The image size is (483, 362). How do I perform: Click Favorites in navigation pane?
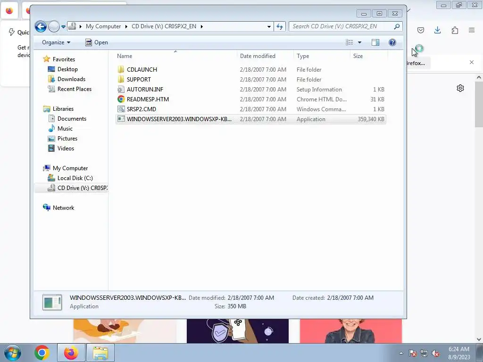tap(64, 59)
